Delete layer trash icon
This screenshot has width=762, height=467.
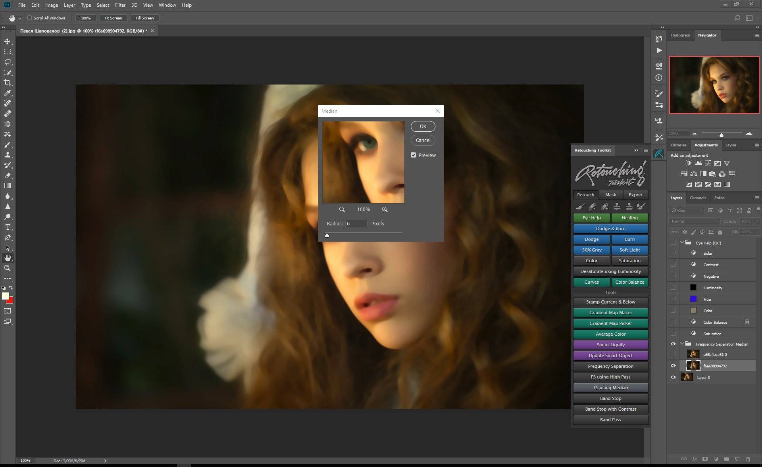point(748,459)
